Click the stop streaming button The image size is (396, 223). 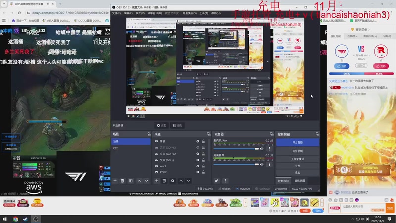coord(297,142)
